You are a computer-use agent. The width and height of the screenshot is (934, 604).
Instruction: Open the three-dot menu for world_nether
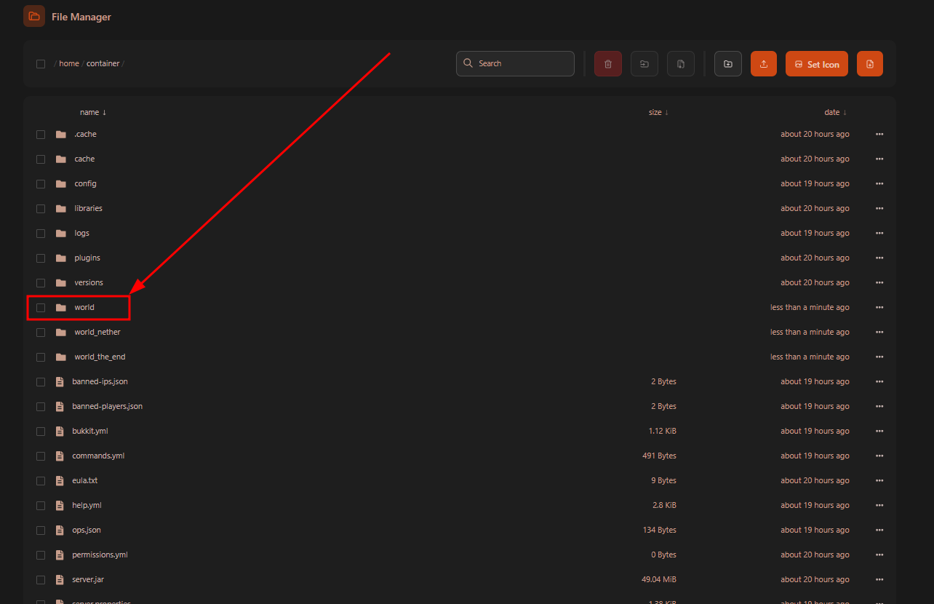pyautogui.click(x=879, y=333)
